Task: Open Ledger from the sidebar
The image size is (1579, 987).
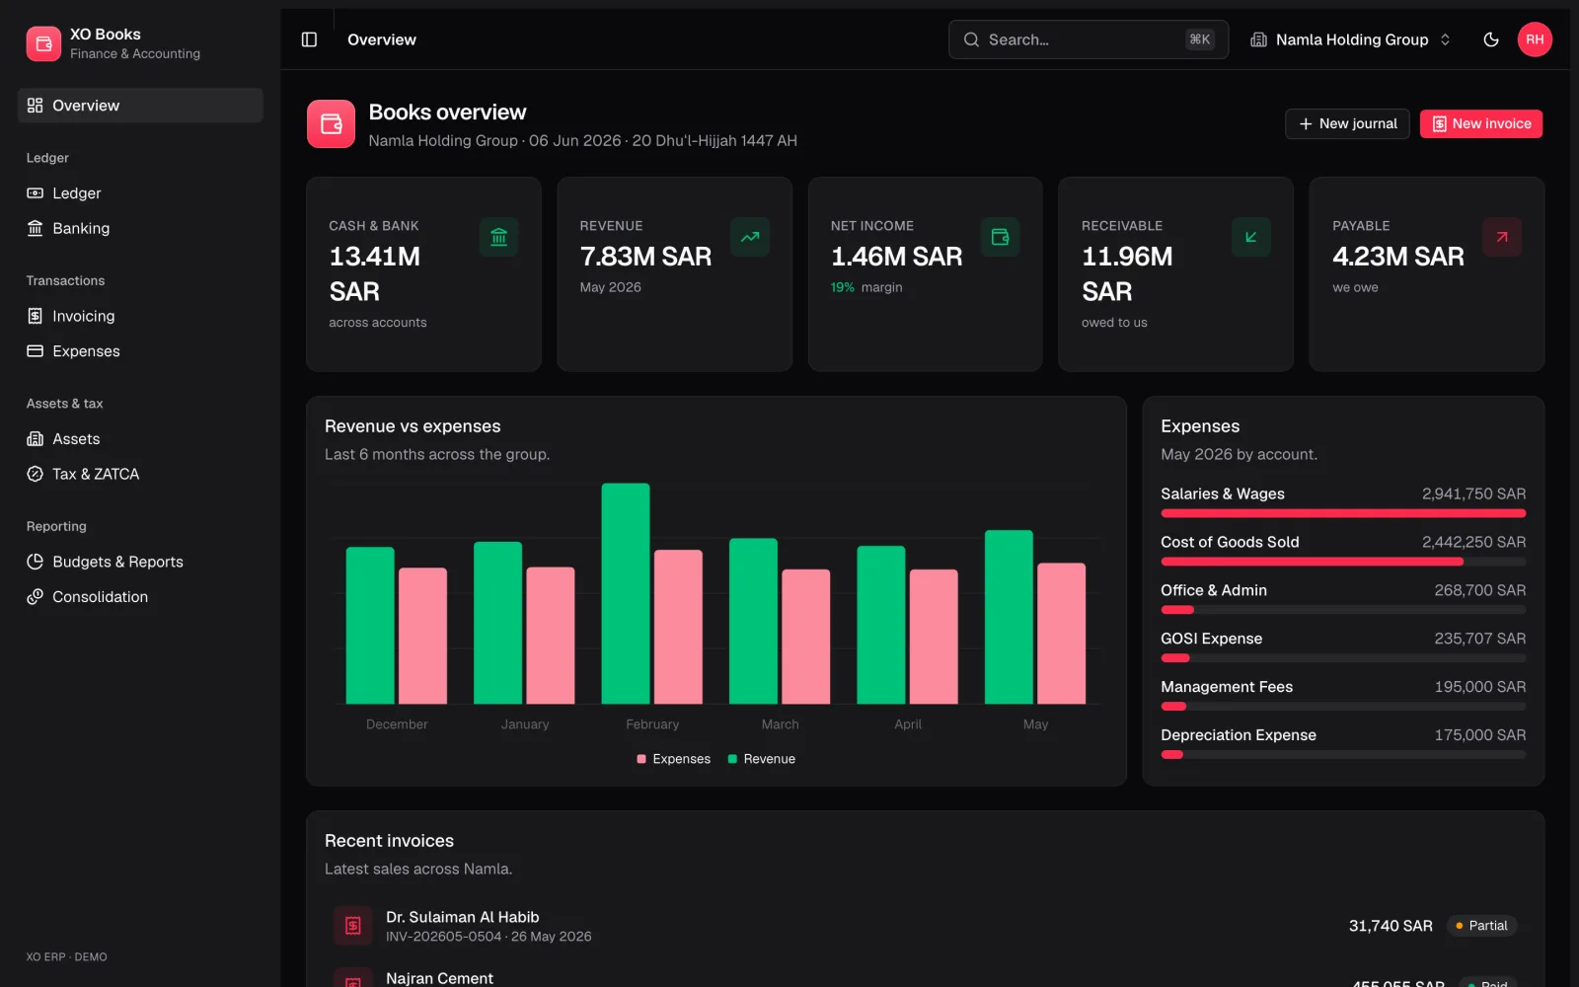Action: [140, 193]
